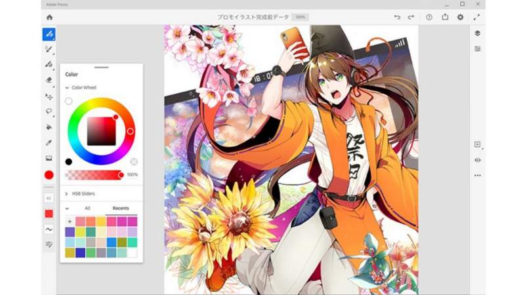Open the brush size control

[49, 198]
